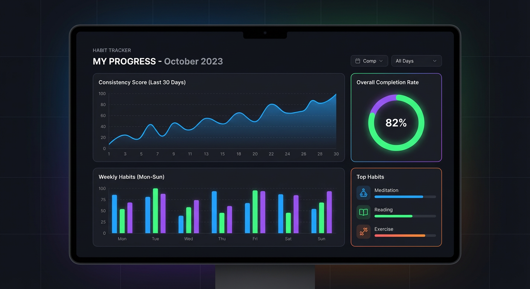Select the Fri label on bar chart

pos(255,239)
